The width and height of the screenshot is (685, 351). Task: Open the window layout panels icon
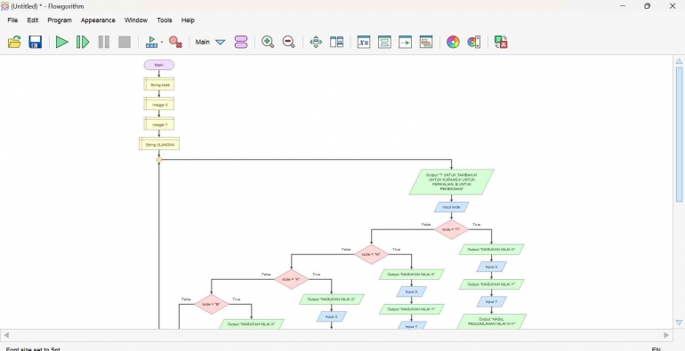pos(336,42)
